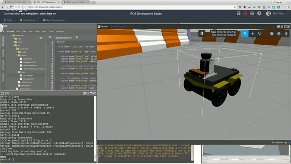Screen dimensions: 291x164
Task: Insert a box shape in Gazebo
Action: 271,34
